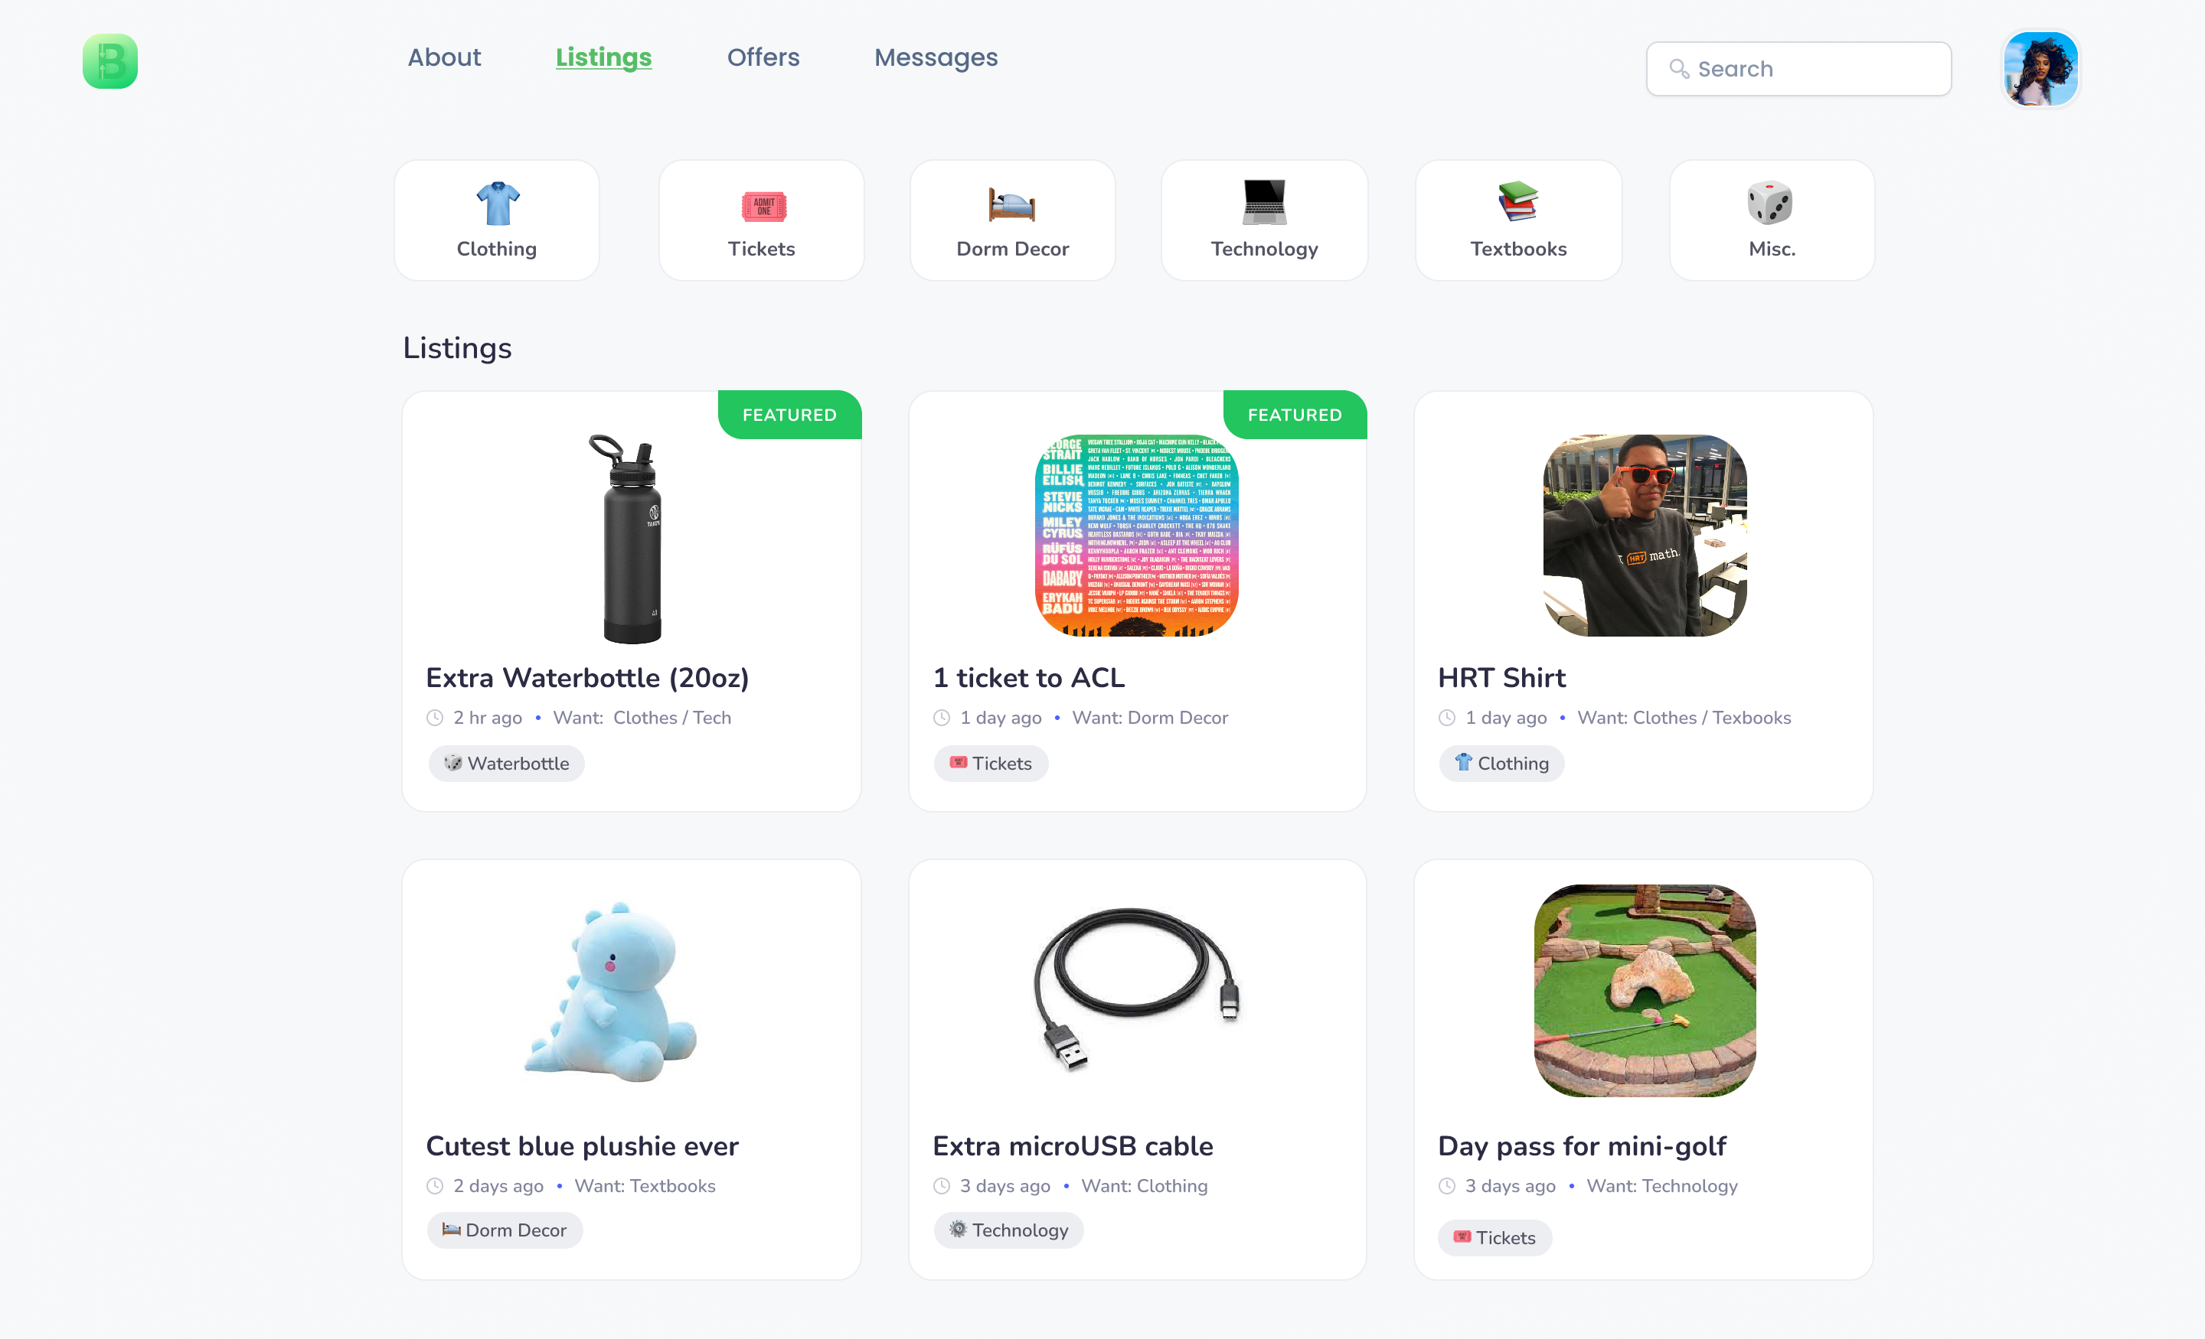Go to the About page
The height and width of the screenshot is (1339, 2205).
coord(444,57)
